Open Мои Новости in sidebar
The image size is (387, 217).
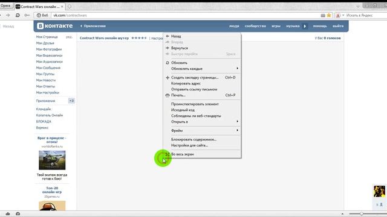click(x=46, y=80)
